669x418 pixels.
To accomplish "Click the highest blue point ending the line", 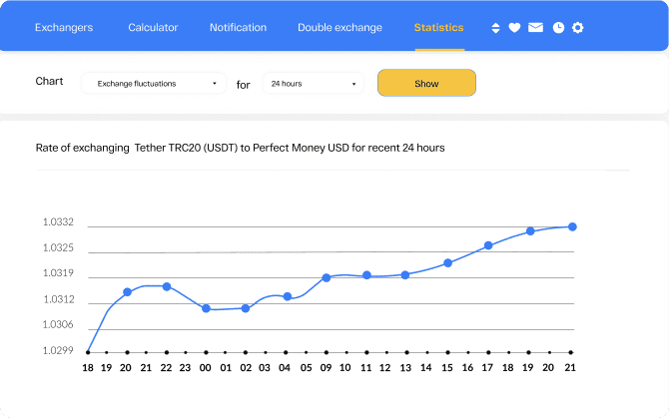I will [572, 226].
